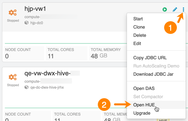Click the gears icon for qe-vw-dwx-hive warehouse

coord(13,77)
